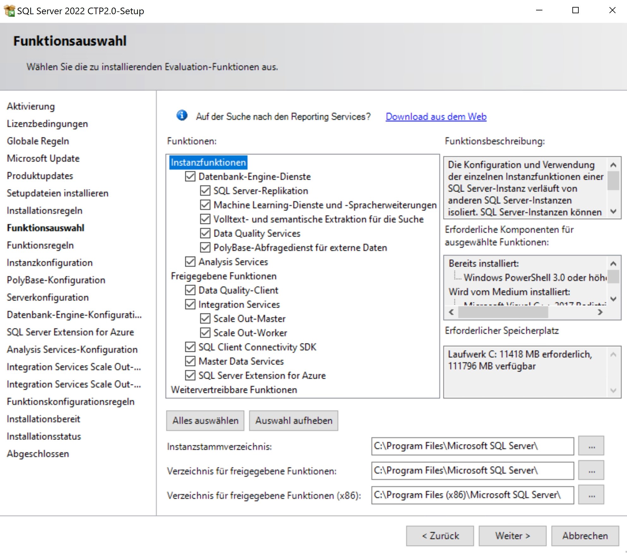Click the SQL Server setup title bar icon
Screen dimensions: 627x553
(9, 11)
